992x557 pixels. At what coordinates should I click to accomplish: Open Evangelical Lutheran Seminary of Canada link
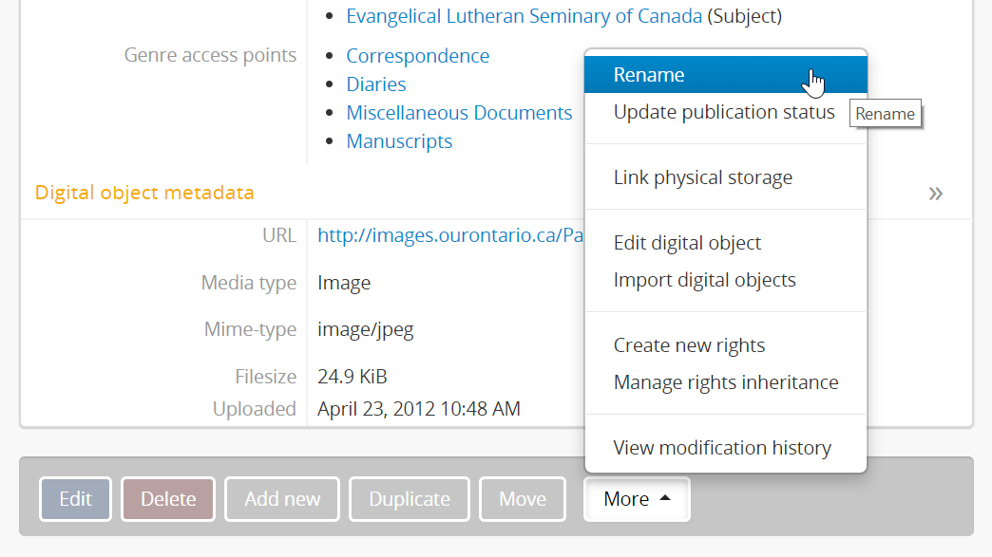(524, 16)
